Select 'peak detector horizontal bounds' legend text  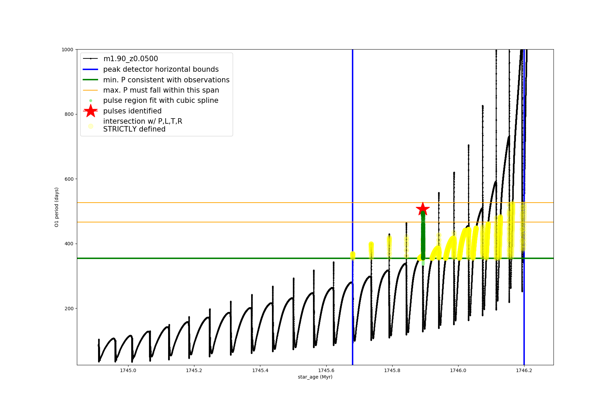point(161,69)
